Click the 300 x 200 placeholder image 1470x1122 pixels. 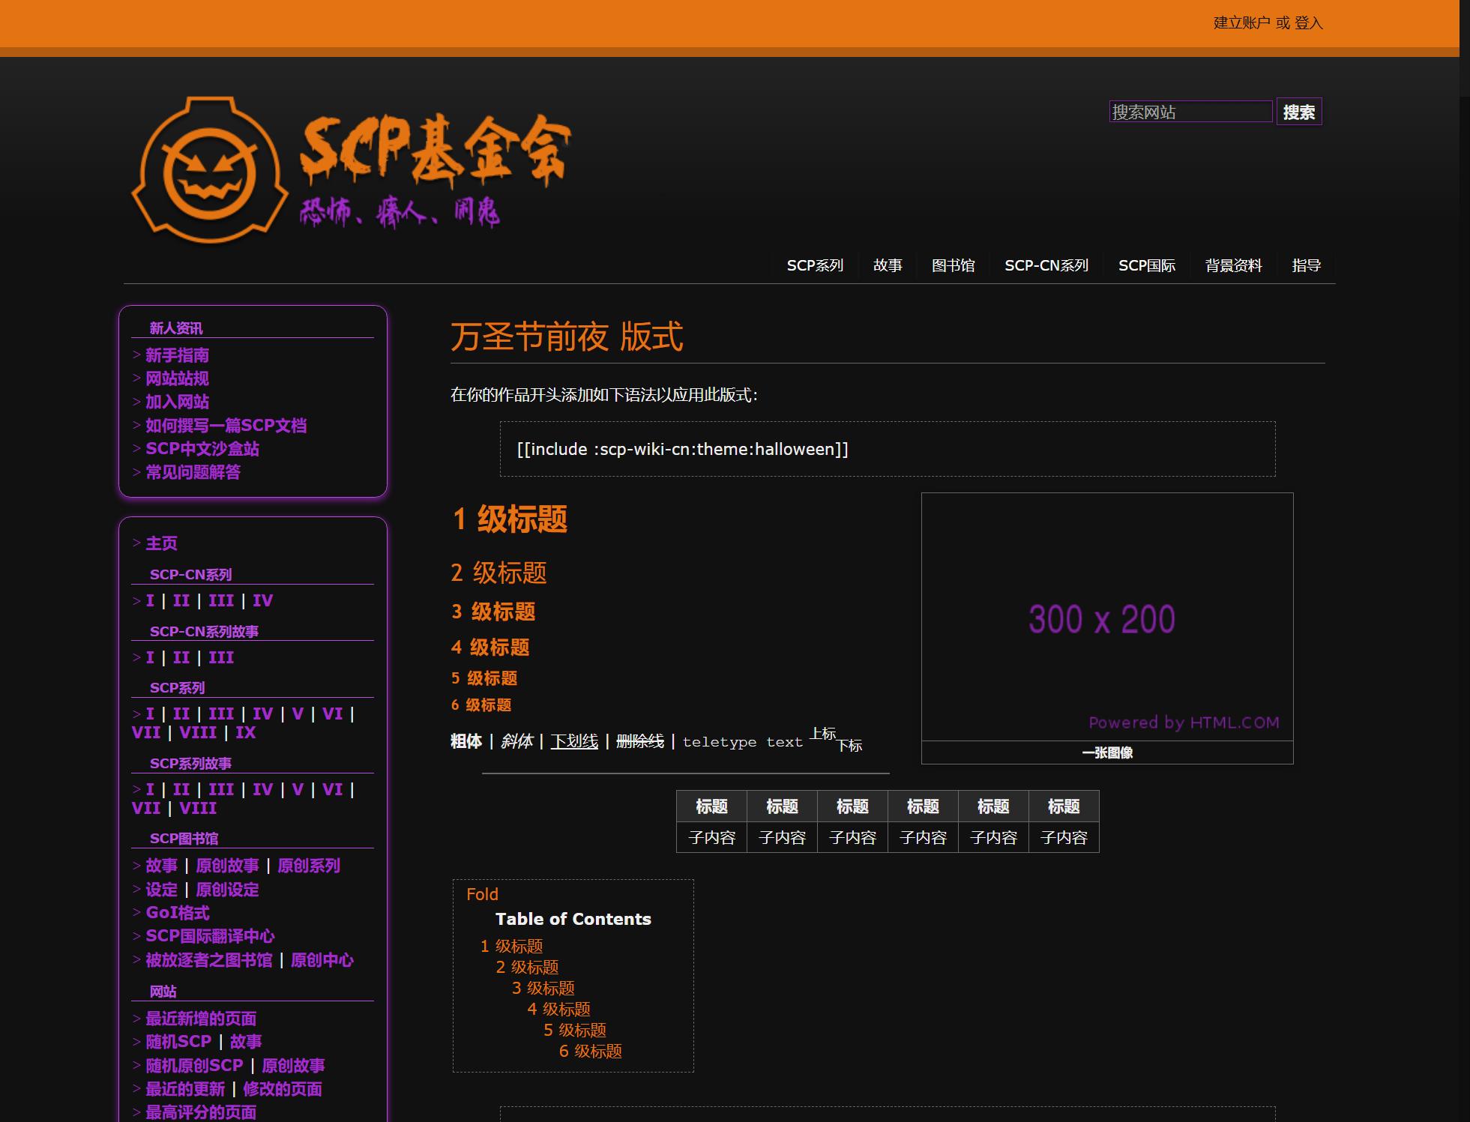(x=1106, y=617)
